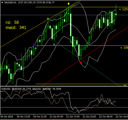The height and width of the screenshot is (120, 128).
Task: Click the EURUSD BEARISH indicator label
Action: click(11, 89)
